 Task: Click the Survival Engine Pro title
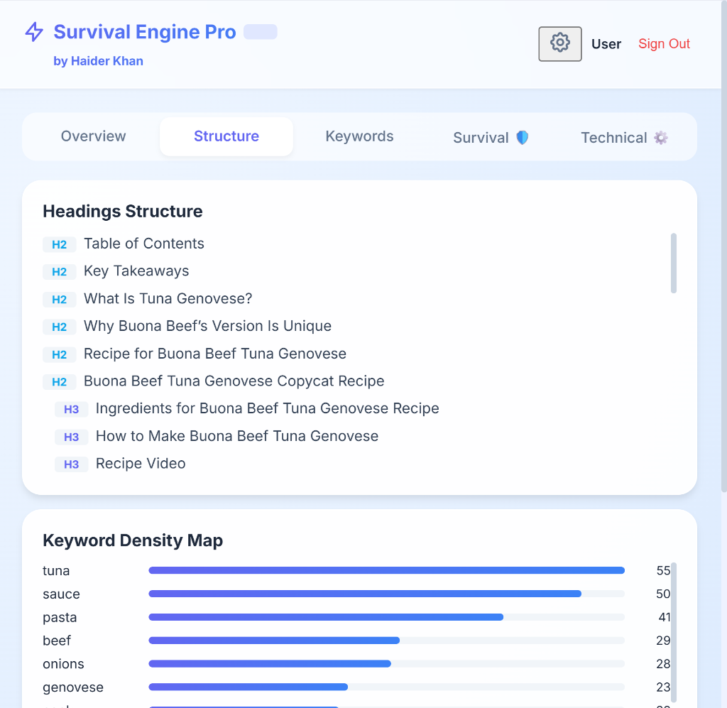(x=145, y=32)
